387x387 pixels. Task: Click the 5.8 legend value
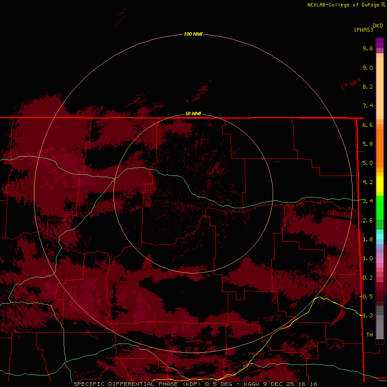coord(368,144)
